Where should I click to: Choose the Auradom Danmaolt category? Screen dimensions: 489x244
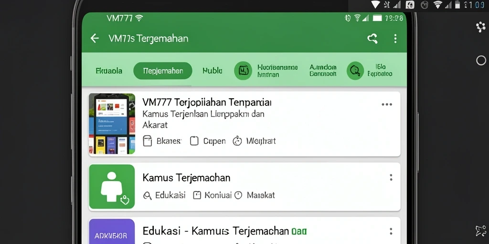pos(323,71)
